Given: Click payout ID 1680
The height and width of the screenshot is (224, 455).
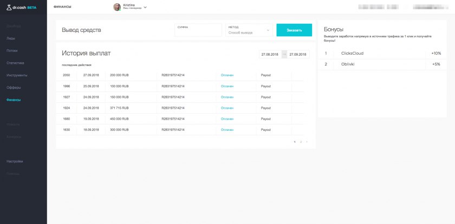Looking at the screenshot, I should [67, 119].
